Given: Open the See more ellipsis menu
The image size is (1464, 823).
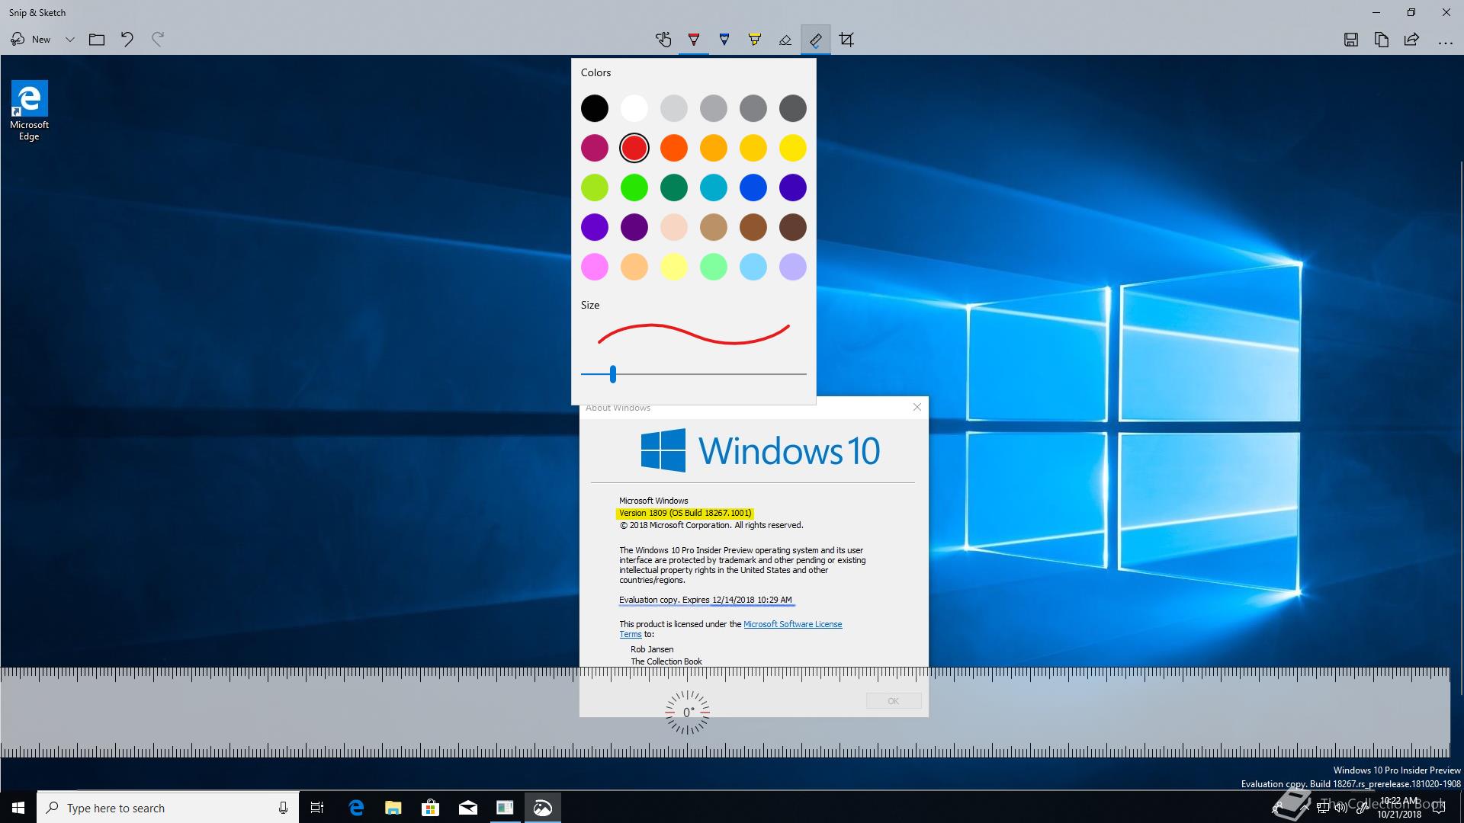Looking at the screenshot, I should tap(1446, 41).
